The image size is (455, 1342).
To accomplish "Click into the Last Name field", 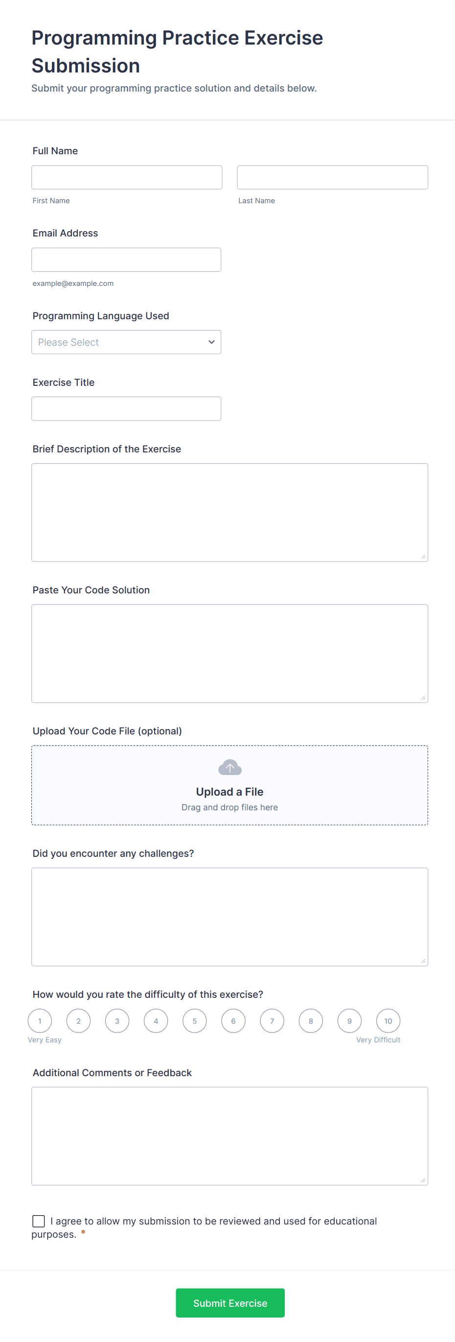I will [332, 178].
